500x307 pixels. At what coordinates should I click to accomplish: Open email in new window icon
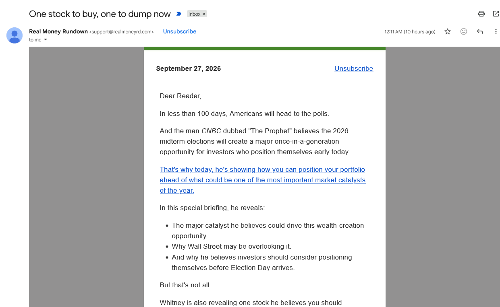(x=496, y=14)
